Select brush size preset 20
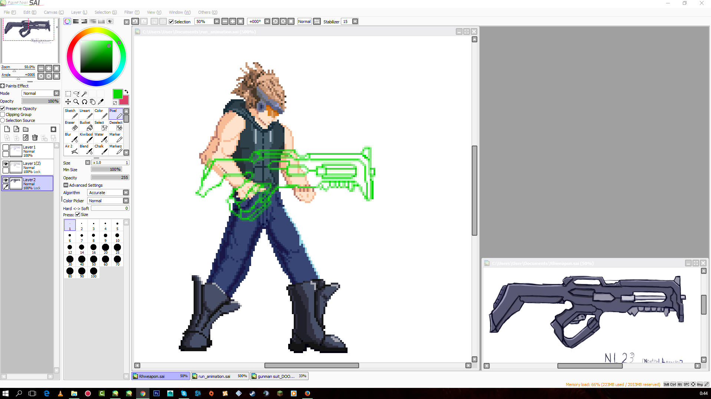The height and width of the screenshot is (399, 711). click(105, 249)
